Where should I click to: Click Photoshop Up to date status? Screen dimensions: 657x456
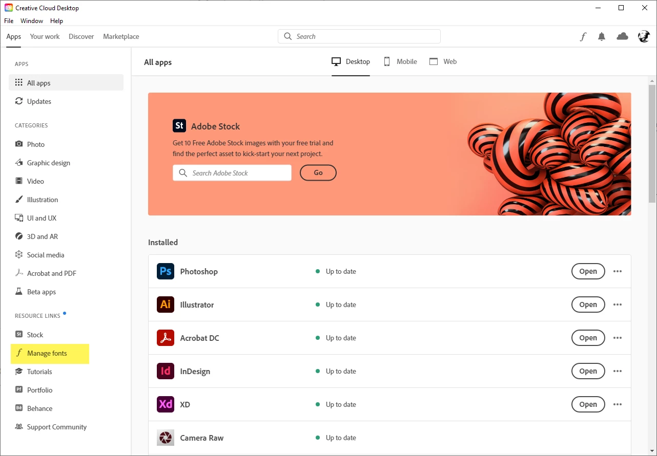click(x=336, y=271)
